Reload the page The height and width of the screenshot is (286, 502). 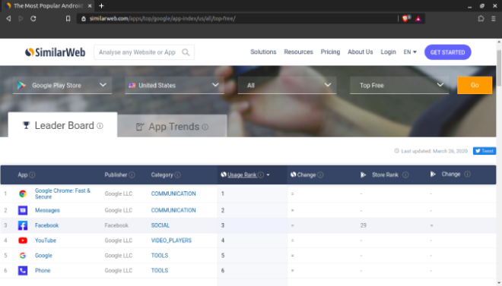(33, 18)
